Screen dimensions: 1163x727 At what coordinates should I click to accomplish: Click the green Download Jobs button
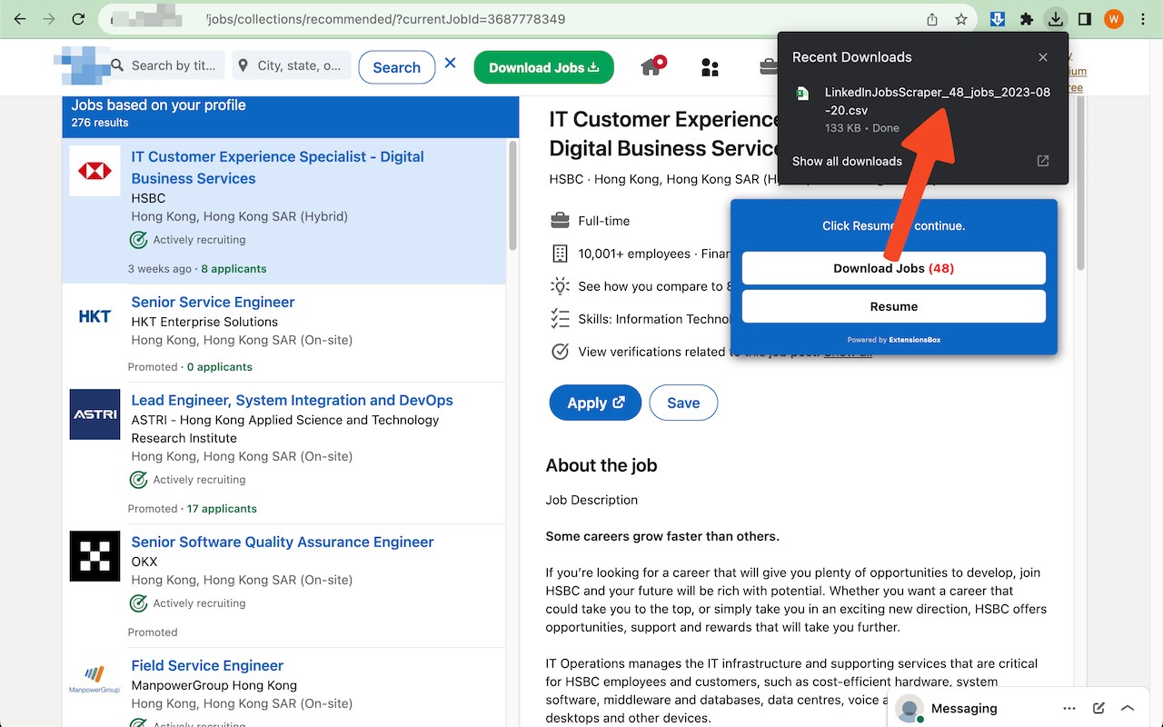[x=543, y=67]
